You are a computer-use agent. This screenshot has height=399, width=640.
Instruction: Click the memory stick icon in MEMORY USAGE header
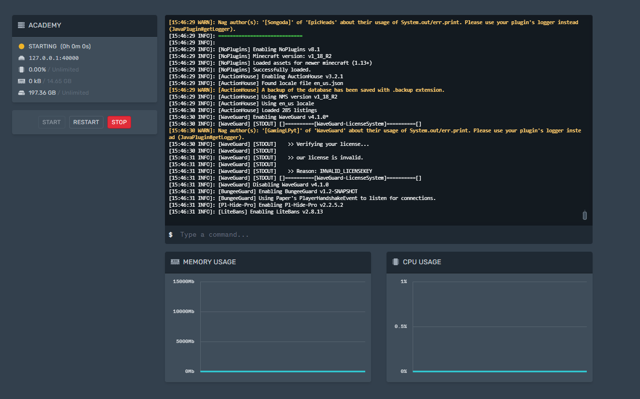(x=175, y=262)
